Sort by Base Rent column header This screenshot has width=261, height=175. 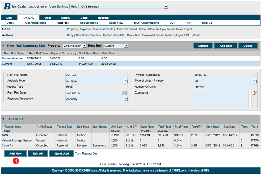(x=147, y=127)
